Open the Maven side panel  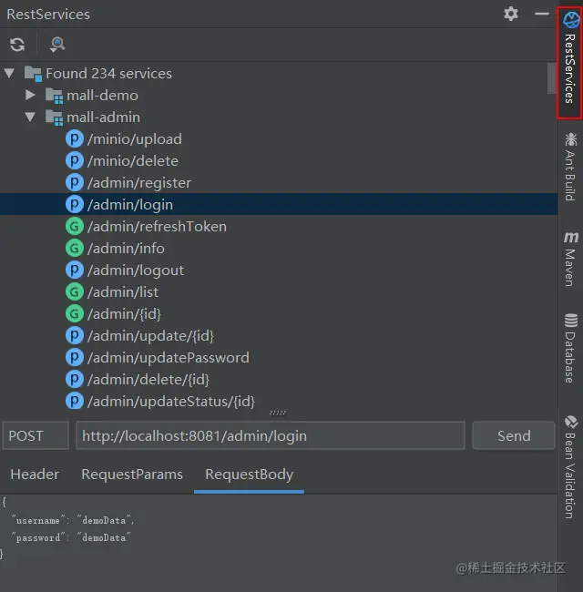[570, 259]
